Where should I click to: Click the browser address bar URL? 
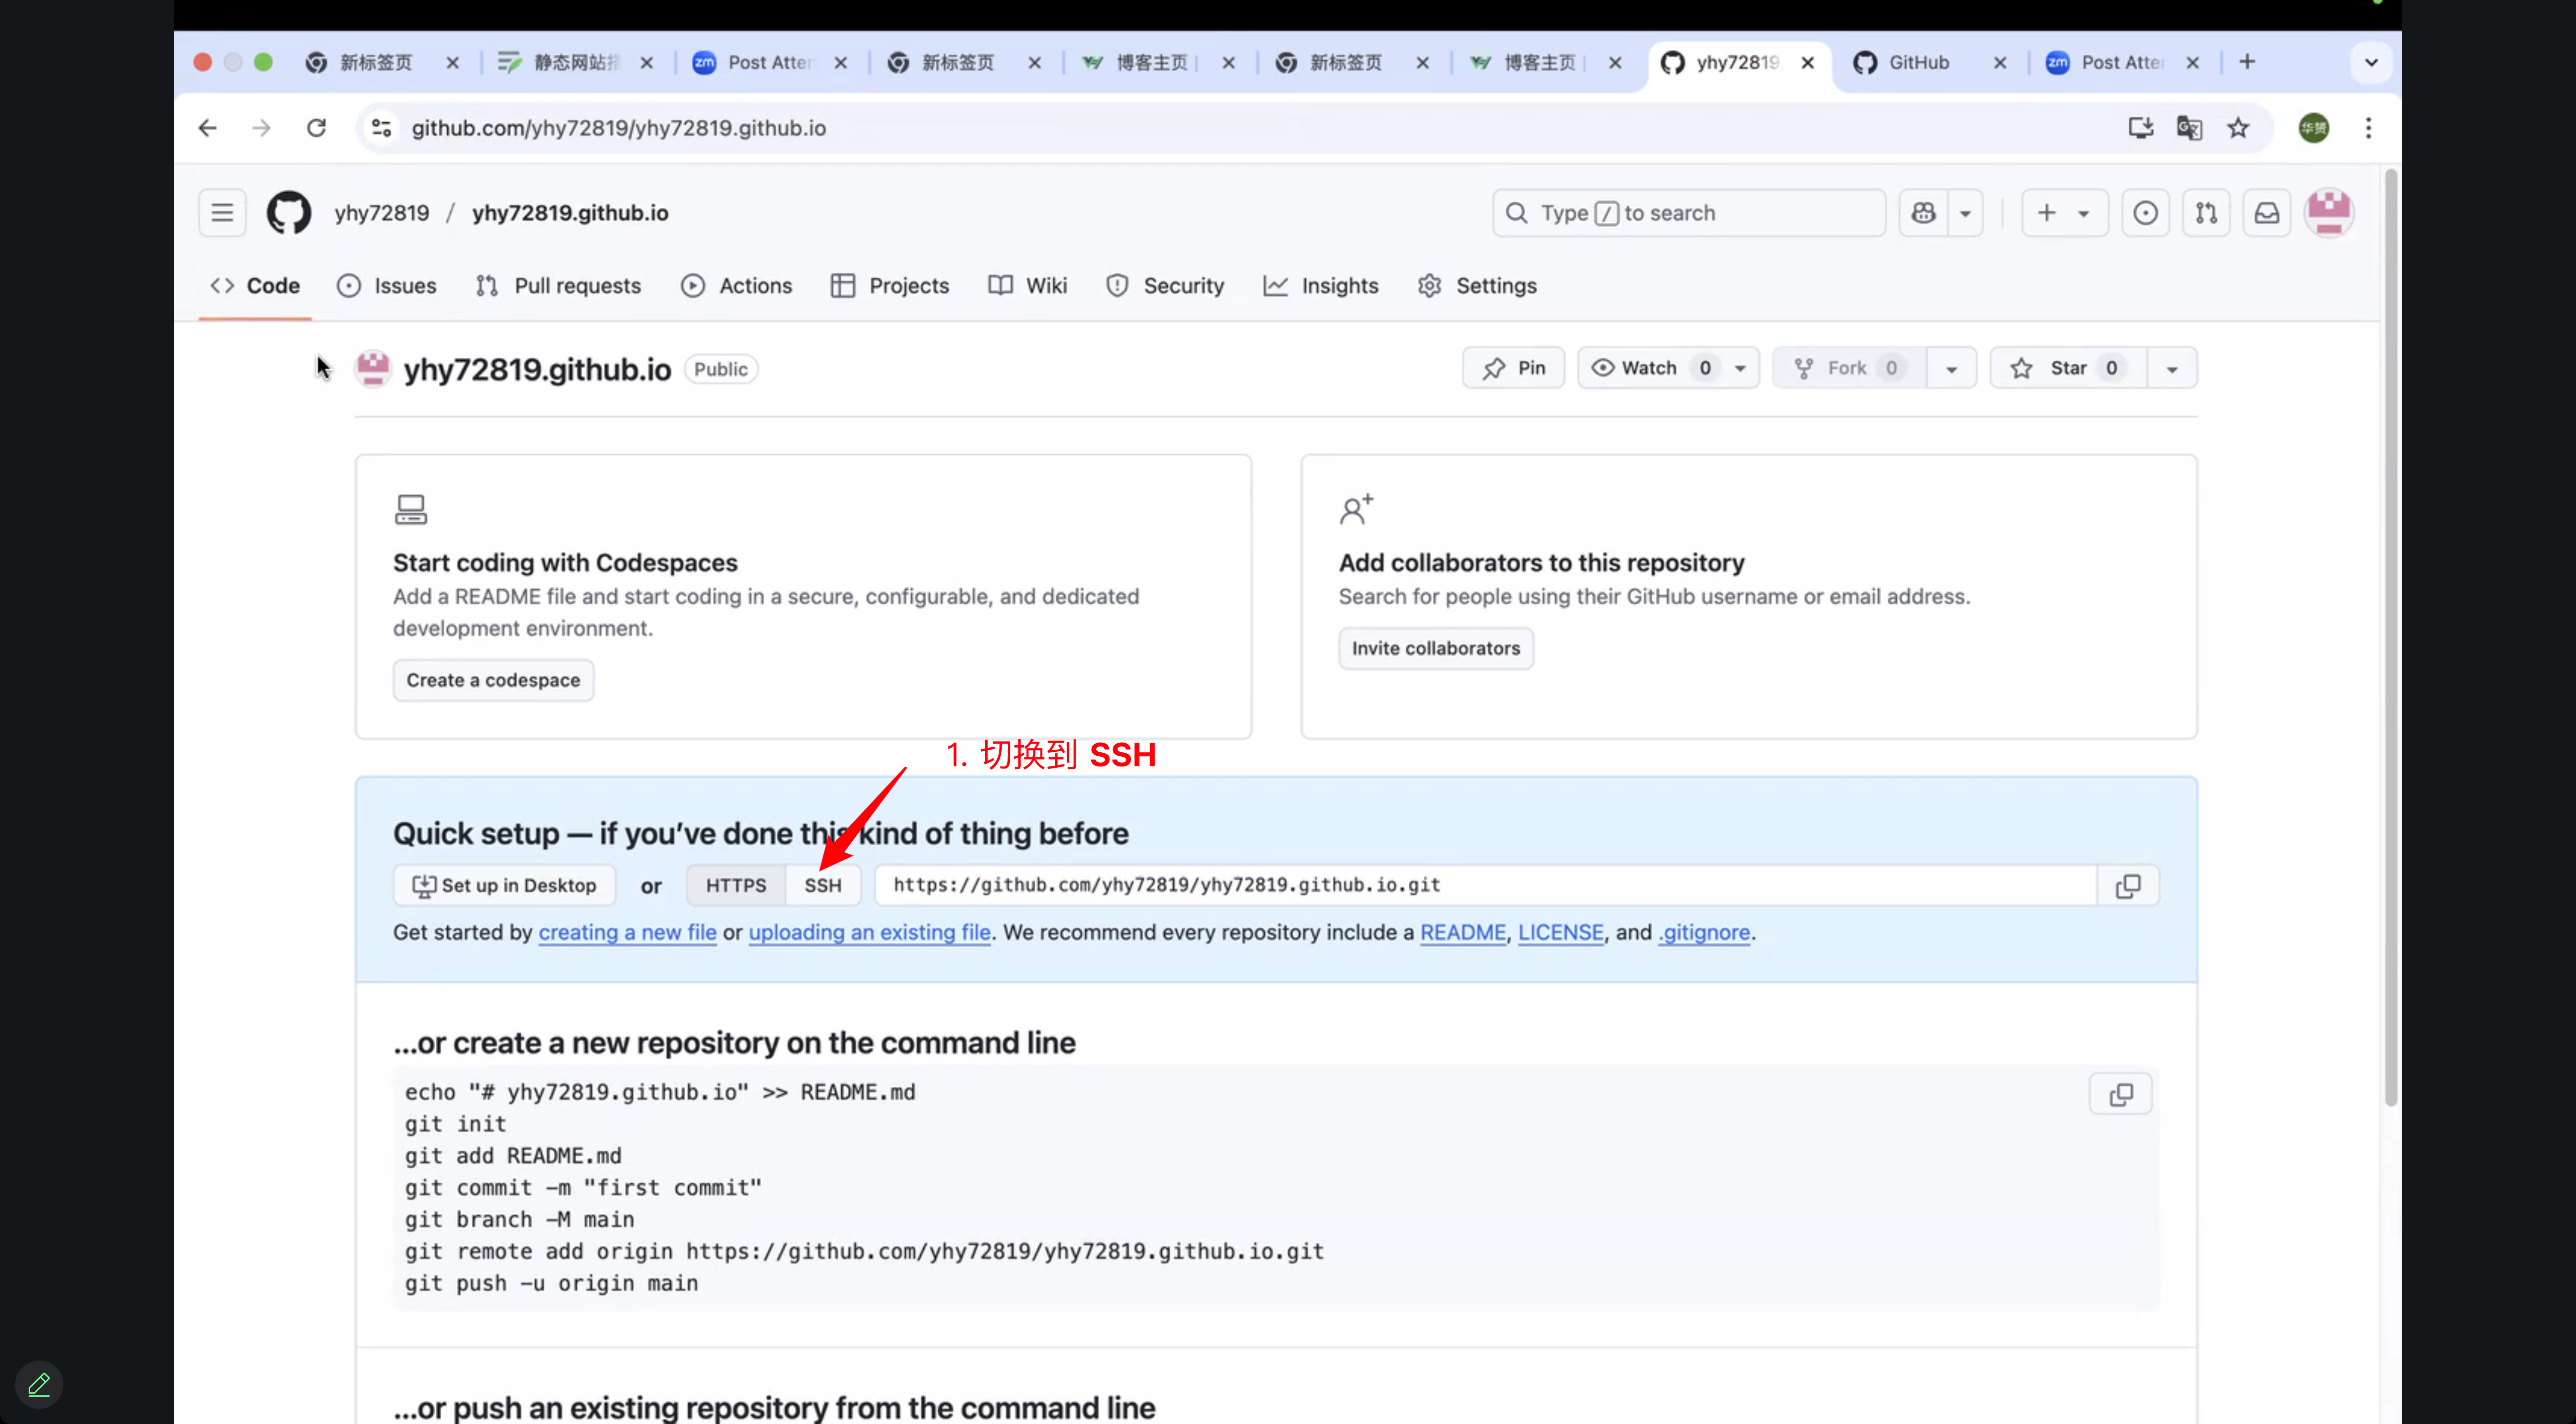click(x=619, y=128)
